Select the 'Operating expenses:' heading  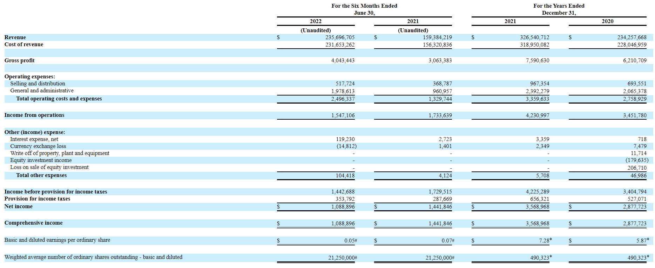pos(30,77)
